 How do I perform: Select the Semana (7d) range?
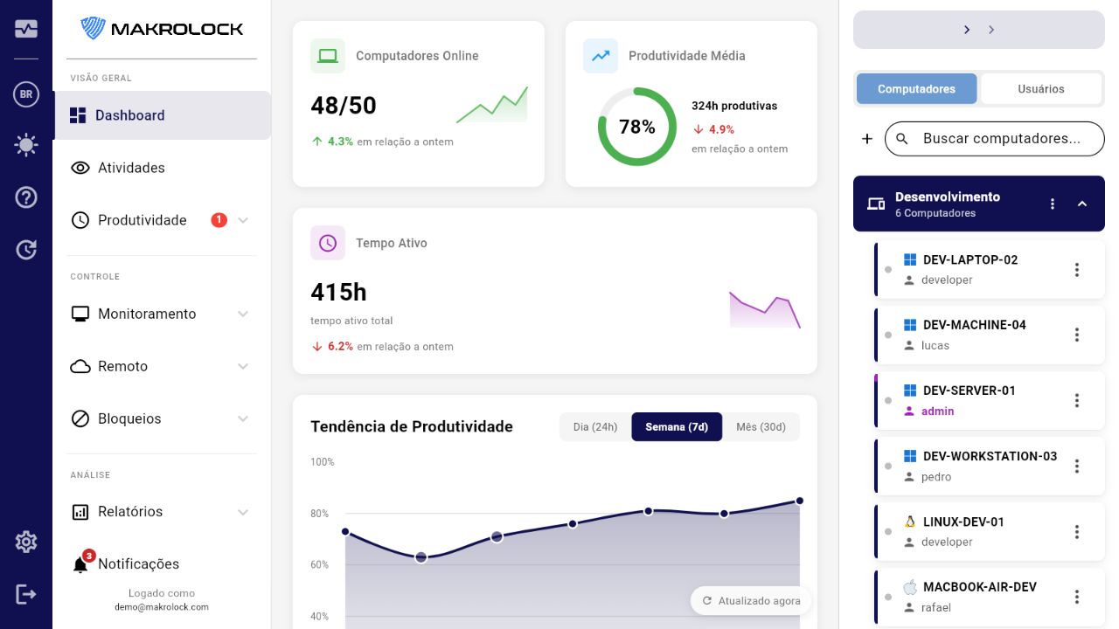(x=677, y=427)
